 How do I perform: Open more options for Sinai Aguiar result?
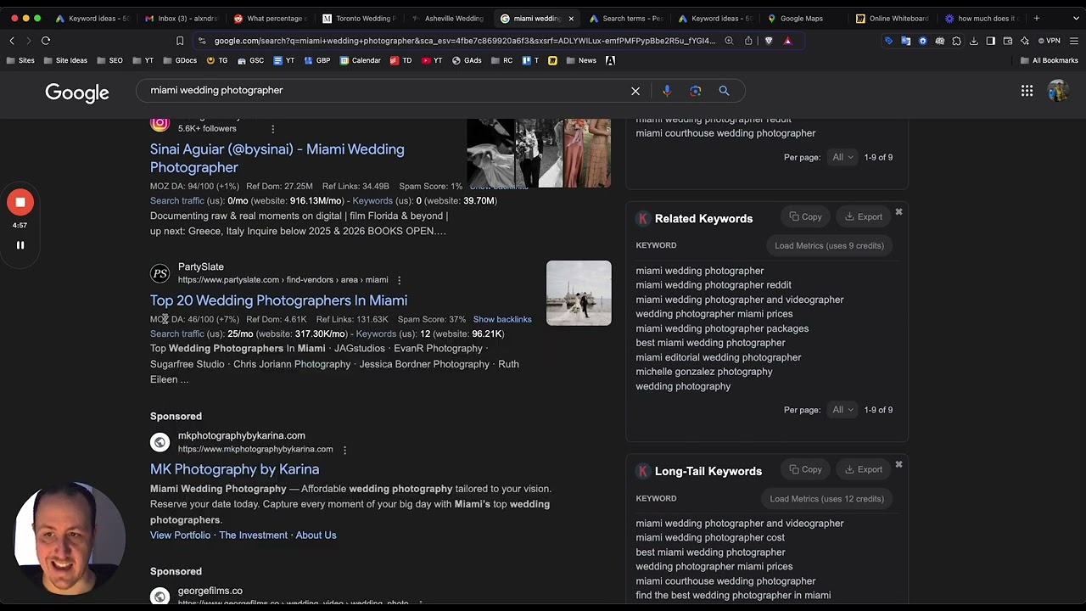(x=272, y=129)
